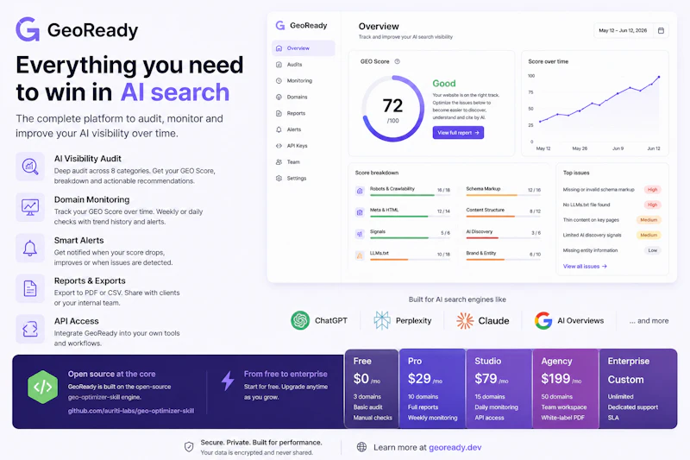Screen dimensions: 690x460
Task: Click the Smart Alerts bell icon
Action: coord(30,248)
